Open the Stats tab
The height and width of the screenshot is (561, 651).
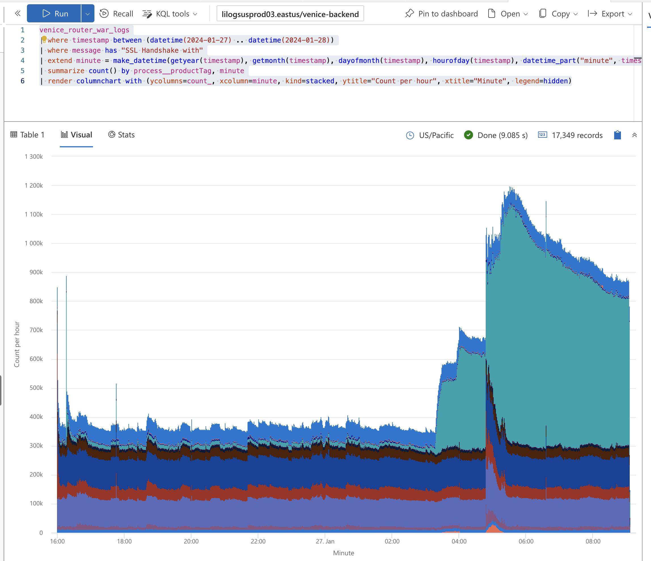click(122, 135)
